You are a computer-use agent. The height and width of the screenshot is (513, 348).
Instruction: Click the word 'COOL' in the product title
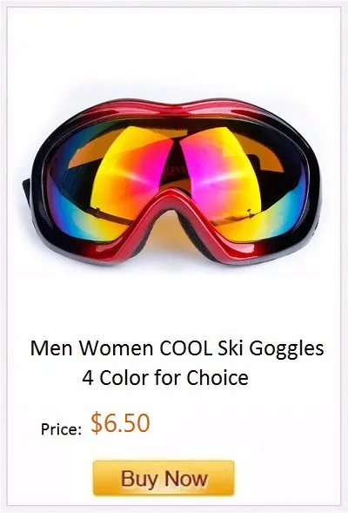click(185, 348)
